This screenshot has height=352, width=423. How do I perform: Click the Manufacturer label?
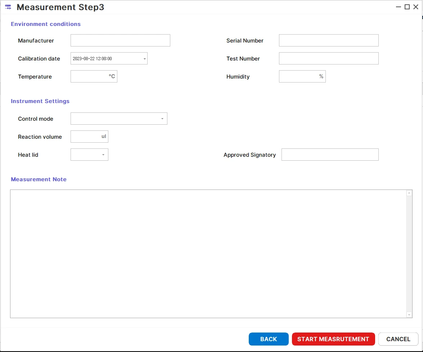point(36,40)
